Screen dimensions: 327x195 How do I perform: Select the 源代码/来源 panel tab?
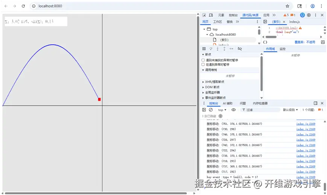(x=250, y=15)
